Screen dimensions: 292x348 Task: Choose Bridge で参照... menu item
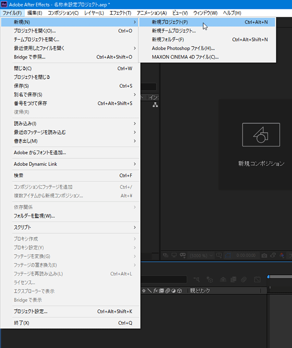[x=69, y=57]
